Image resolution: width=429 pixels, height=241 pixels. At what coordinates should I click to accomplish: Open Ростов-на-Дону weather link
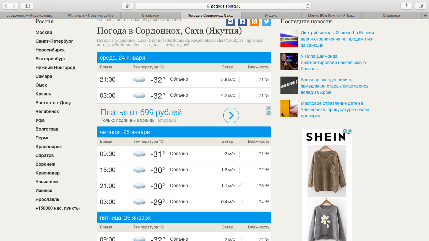click(53, 103)
